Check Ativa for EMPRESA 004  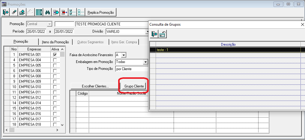[55, 60]
